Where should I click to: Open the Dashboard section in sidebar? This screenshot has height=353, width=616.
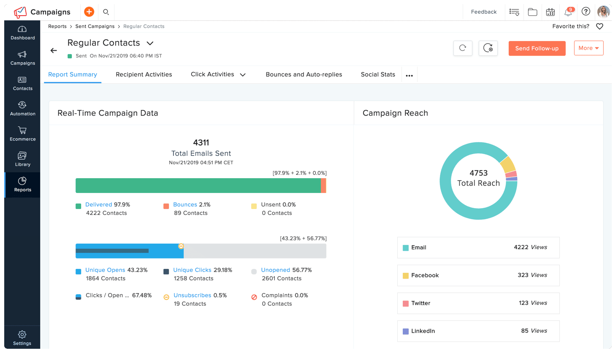point(22,33)
